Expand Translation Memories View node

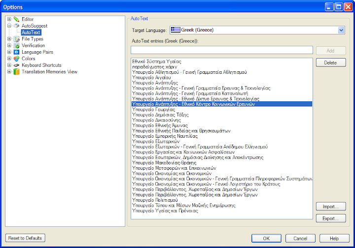click(9, 72)
